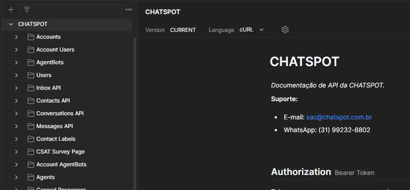
Task: Click the Account Users folder icon
Action: pos(31,50)
